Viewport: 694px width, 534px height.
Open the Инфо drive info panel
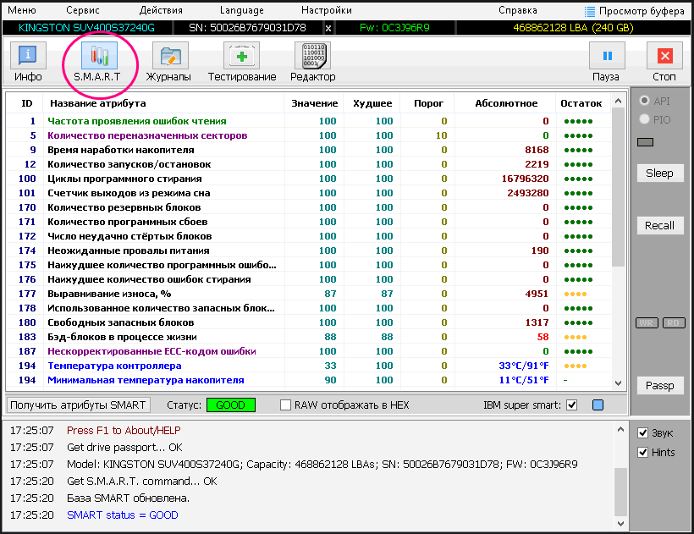[28, 58]
